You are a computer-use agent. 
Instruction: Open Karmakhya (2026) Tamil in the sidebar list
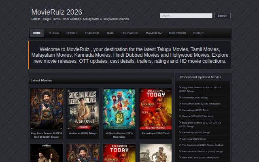[195, 110]
